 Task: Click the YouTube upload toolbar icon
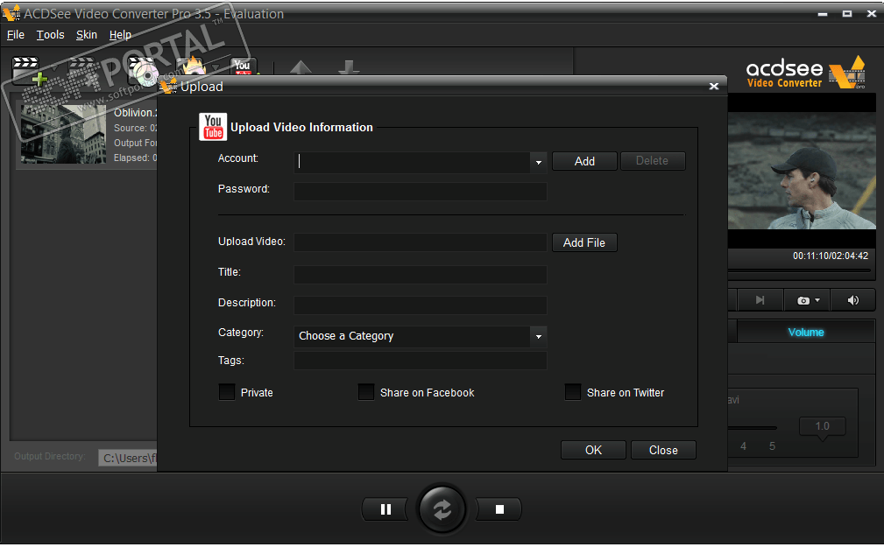[x=243, y=67]
